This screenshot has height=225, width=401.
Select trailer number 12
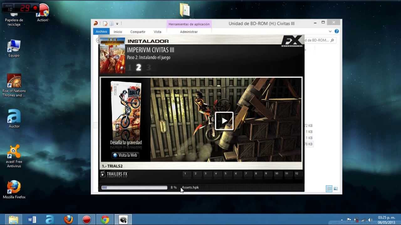298,174
